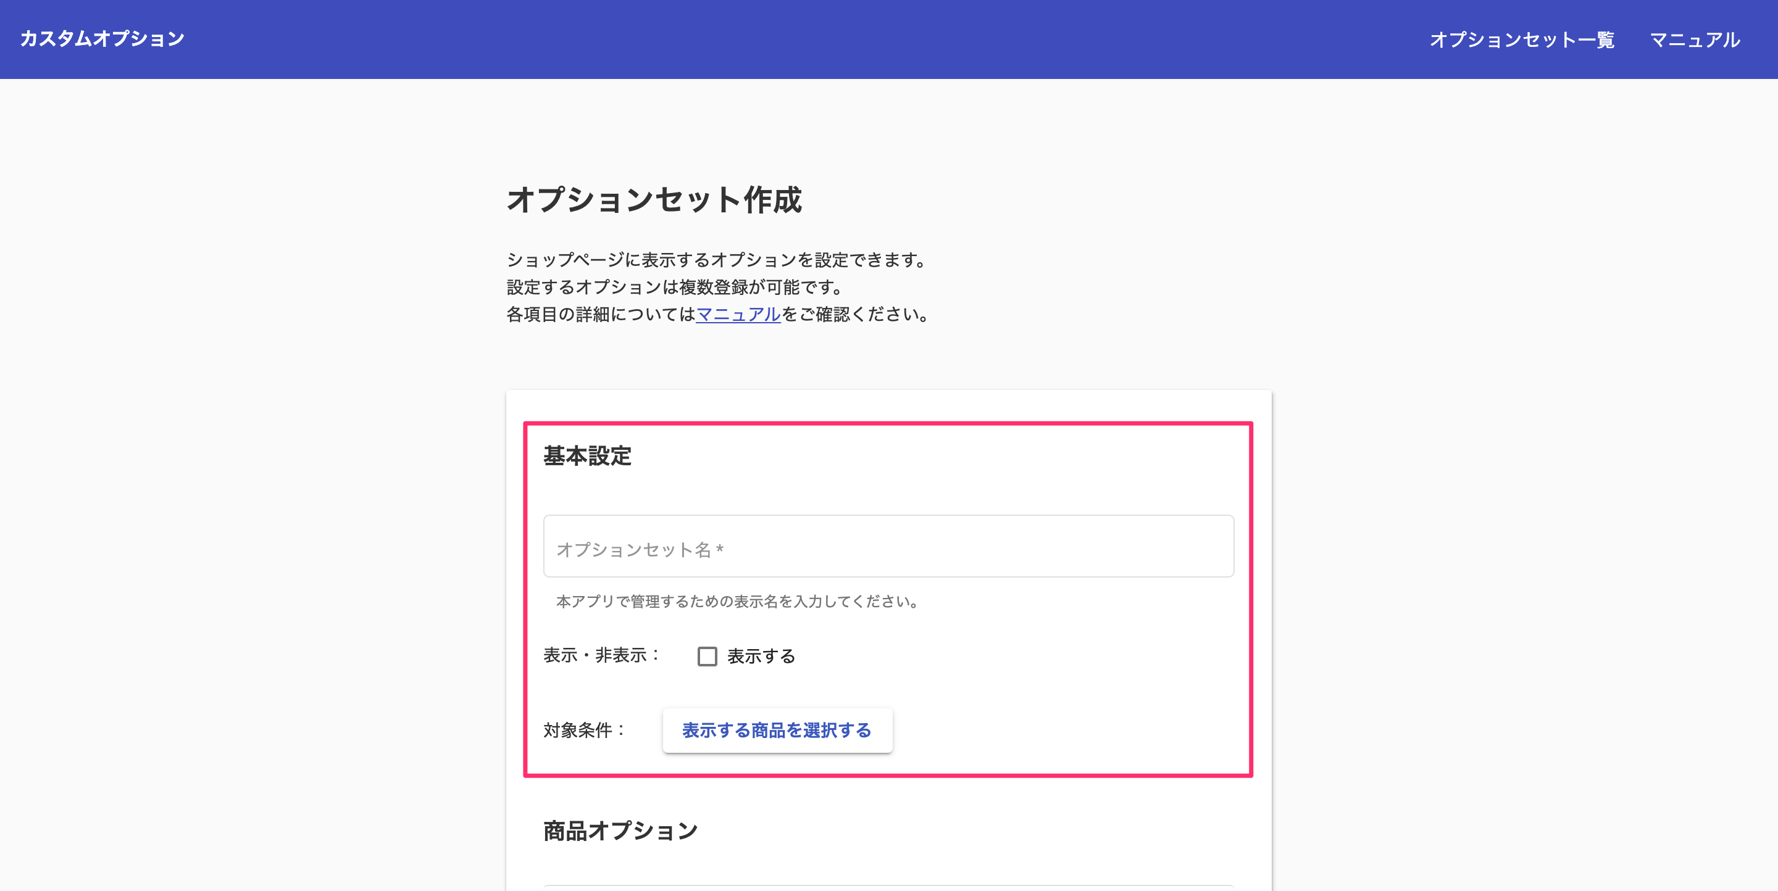Screen dimensions: 1778x891
Task: Click the partially visible field below 商品オプション
Action: [x=888, y=887]
